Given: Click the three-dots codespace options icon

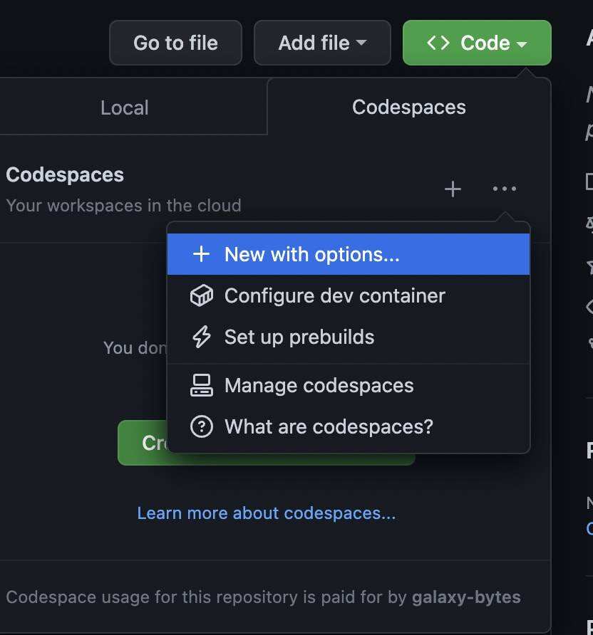Looking at the screenshot, I should [505, 189].
